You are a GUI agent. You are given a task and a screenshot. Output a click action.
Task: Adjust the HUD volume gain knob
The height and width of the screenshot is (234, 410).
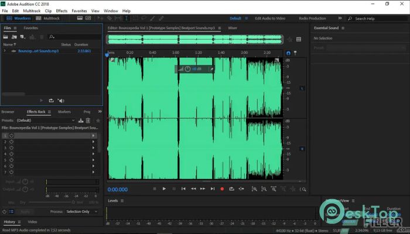coord(187,69)
